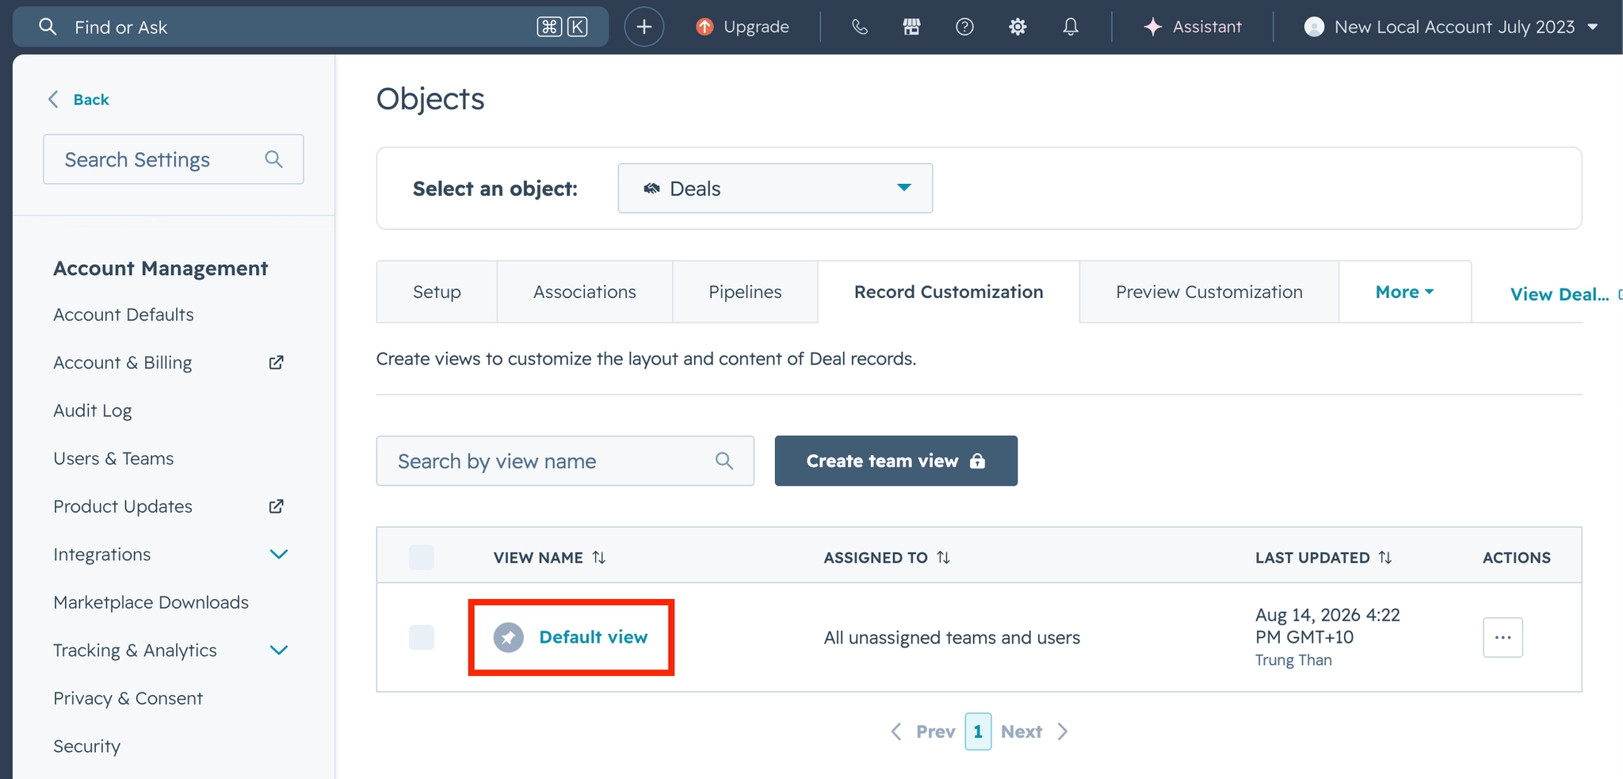Switch to the Setup tab
1623x779 pixels.
click(x=437, y=292)
